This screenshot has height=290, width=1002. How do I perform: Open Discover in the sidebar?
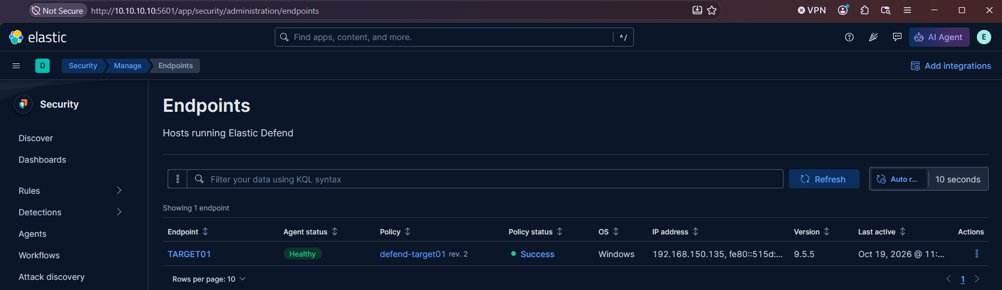pyautogui.click(x=36, y=138)
